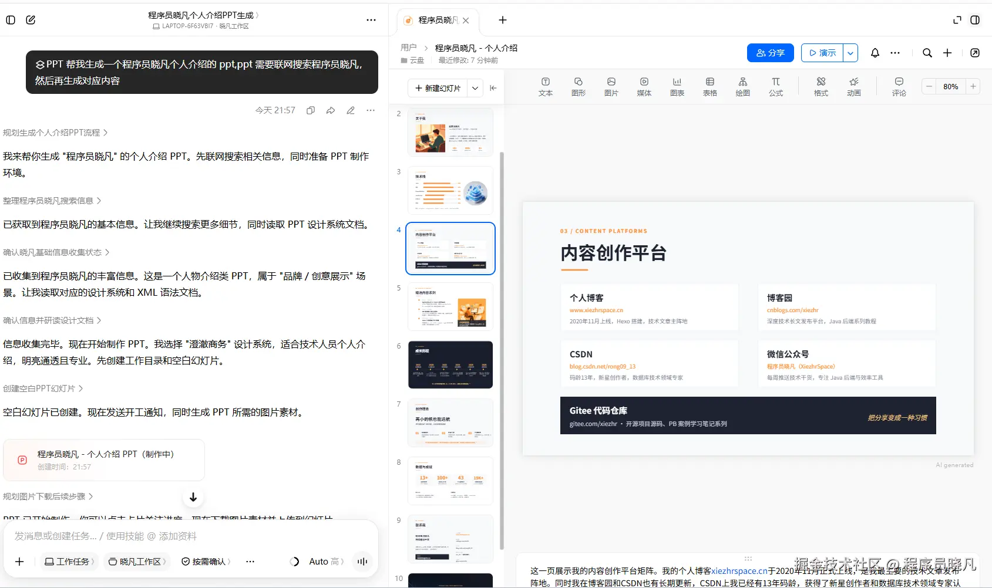Click the plus icon next to search
Image resolution: width=992 pixels, height=588 pixels.
tap(947, 53)
